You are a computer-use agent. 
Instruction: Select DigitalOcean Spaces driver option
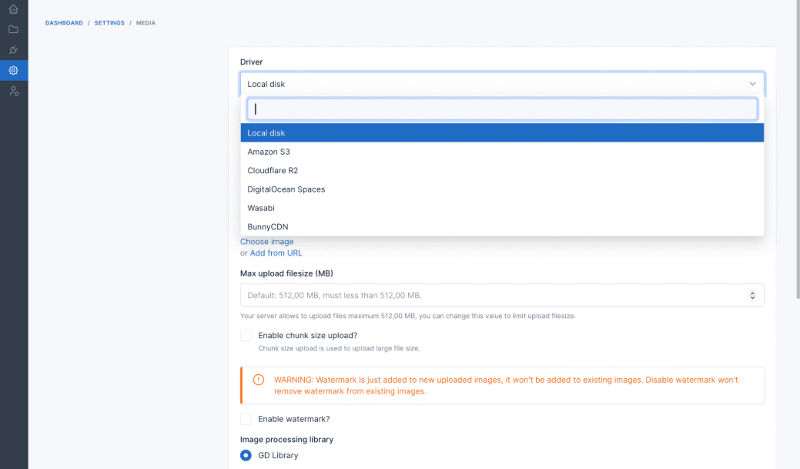coord(502,189)
